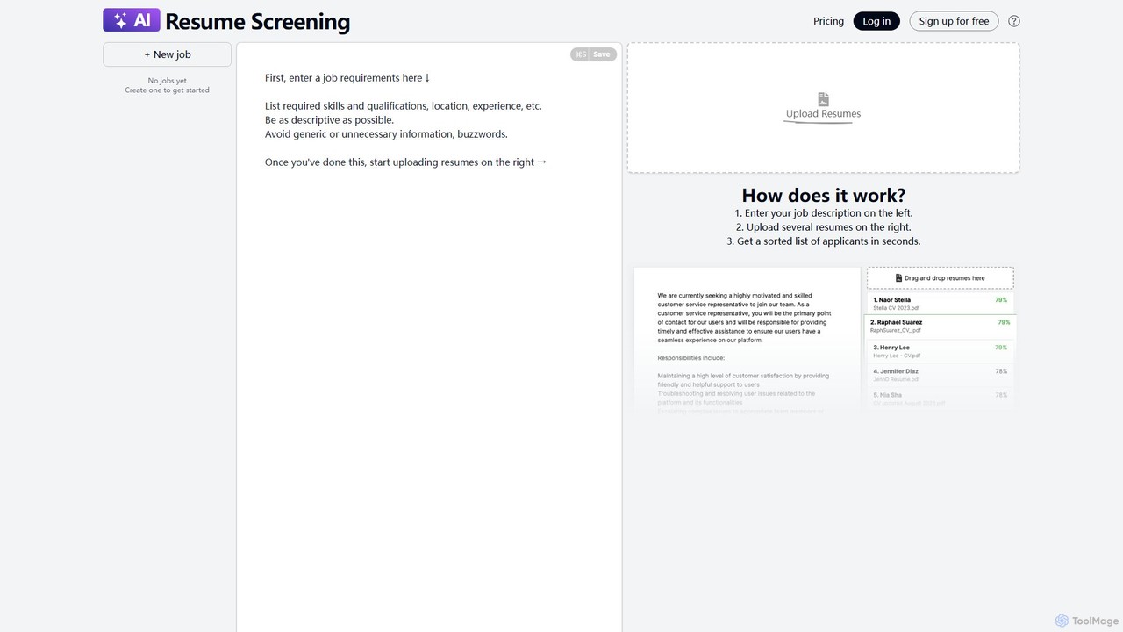The height and width of the screenshot is (632, 1123).
Task: Click the upload document icon
Action: point(823,99)
